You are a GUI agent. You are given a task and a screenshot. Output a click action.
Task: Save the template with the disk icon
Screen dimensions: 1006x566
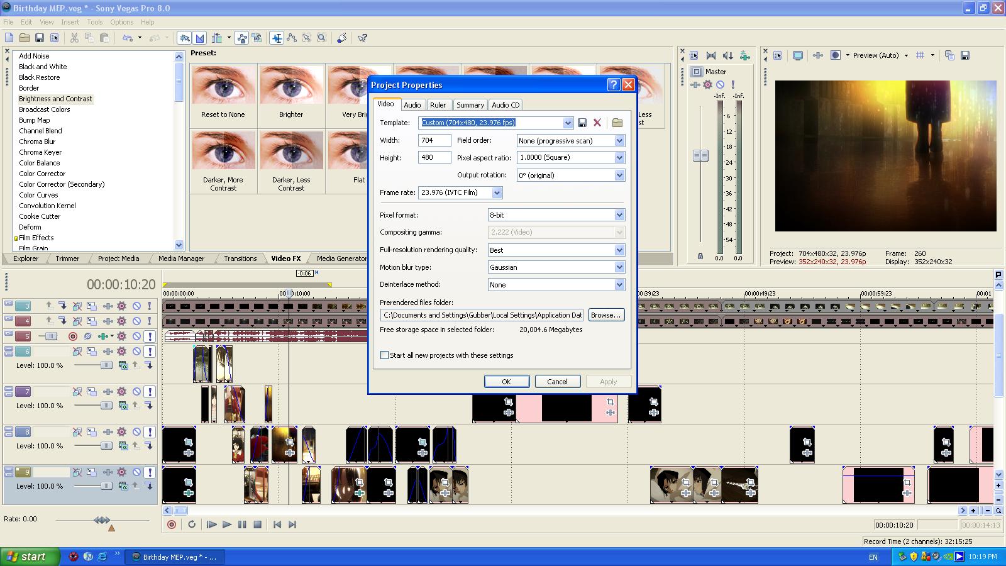(x=582, y=123)
